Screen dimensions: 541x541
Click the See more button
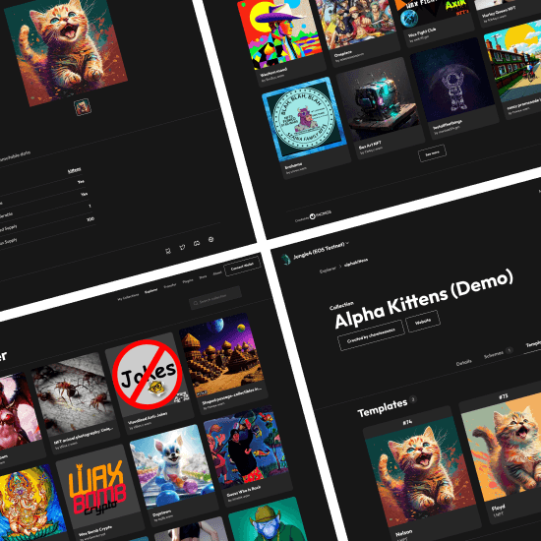coord(433,153)
